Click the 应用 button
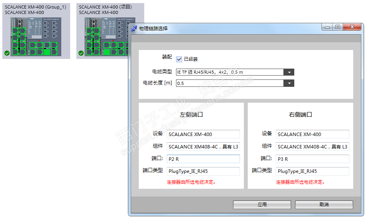Image resolution: width=366 pixels, height=219 pixels. (262, 205)
